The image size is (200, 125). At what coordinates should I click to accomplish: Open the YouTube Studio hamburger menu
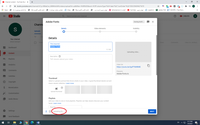(4, 16)
